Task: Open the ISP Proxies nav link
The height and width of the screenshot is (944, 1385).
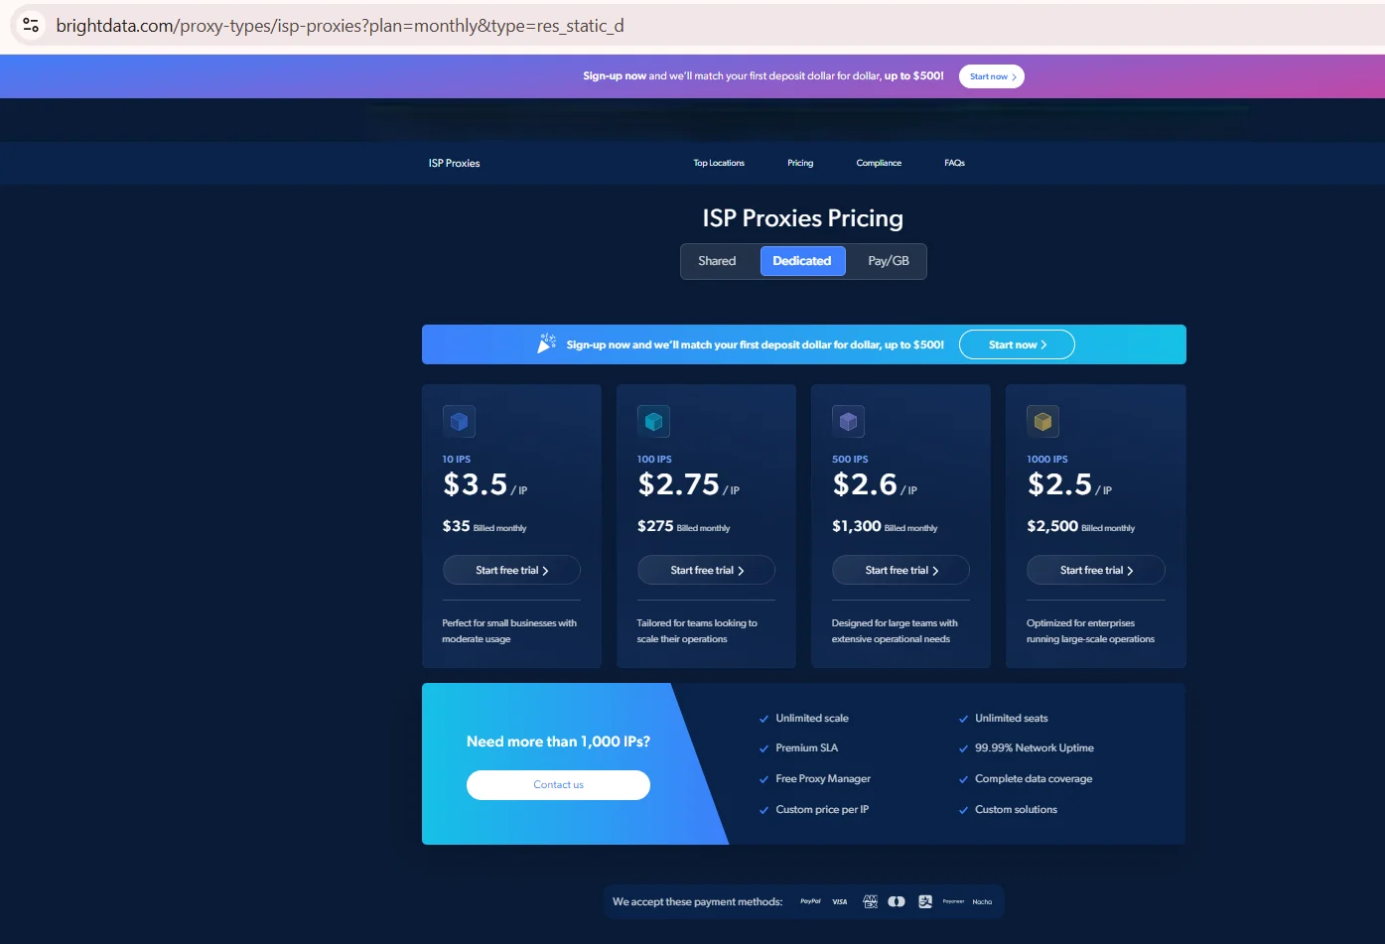Action: (x=454, y=163)
